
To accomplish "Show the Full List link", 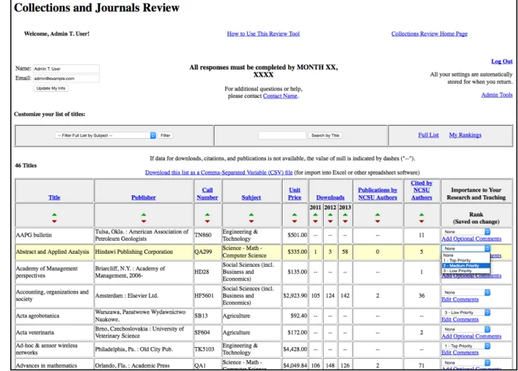I will click(x=428, y=135).
